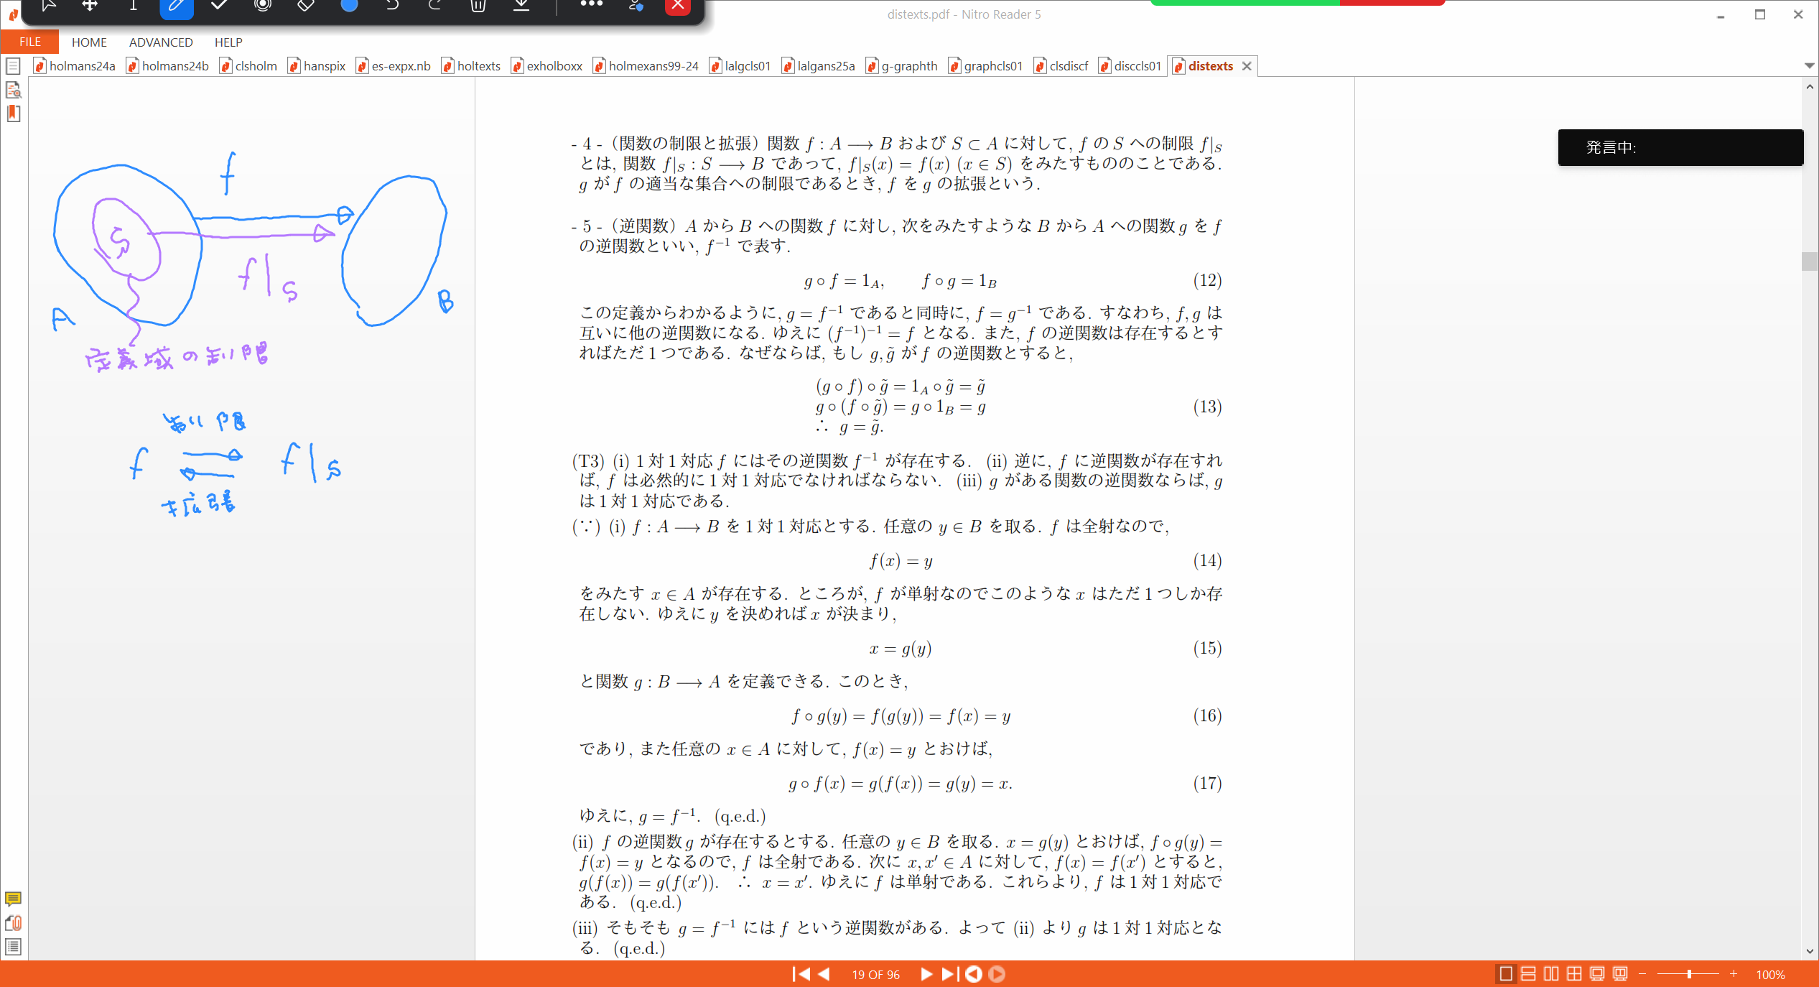Viewport: 1819px width, 987px height.
Task: Select continuous page view mode
Action: tap(1529, 974)
